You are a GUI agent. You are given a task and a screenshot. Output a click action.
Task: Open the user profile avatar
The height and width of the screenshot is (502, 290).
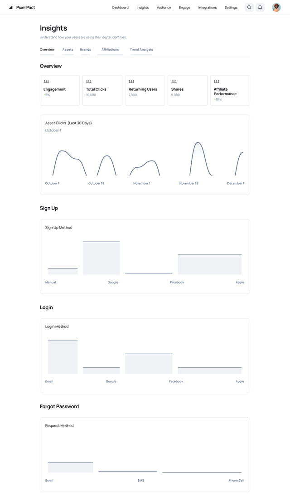[x=276, y=7]
